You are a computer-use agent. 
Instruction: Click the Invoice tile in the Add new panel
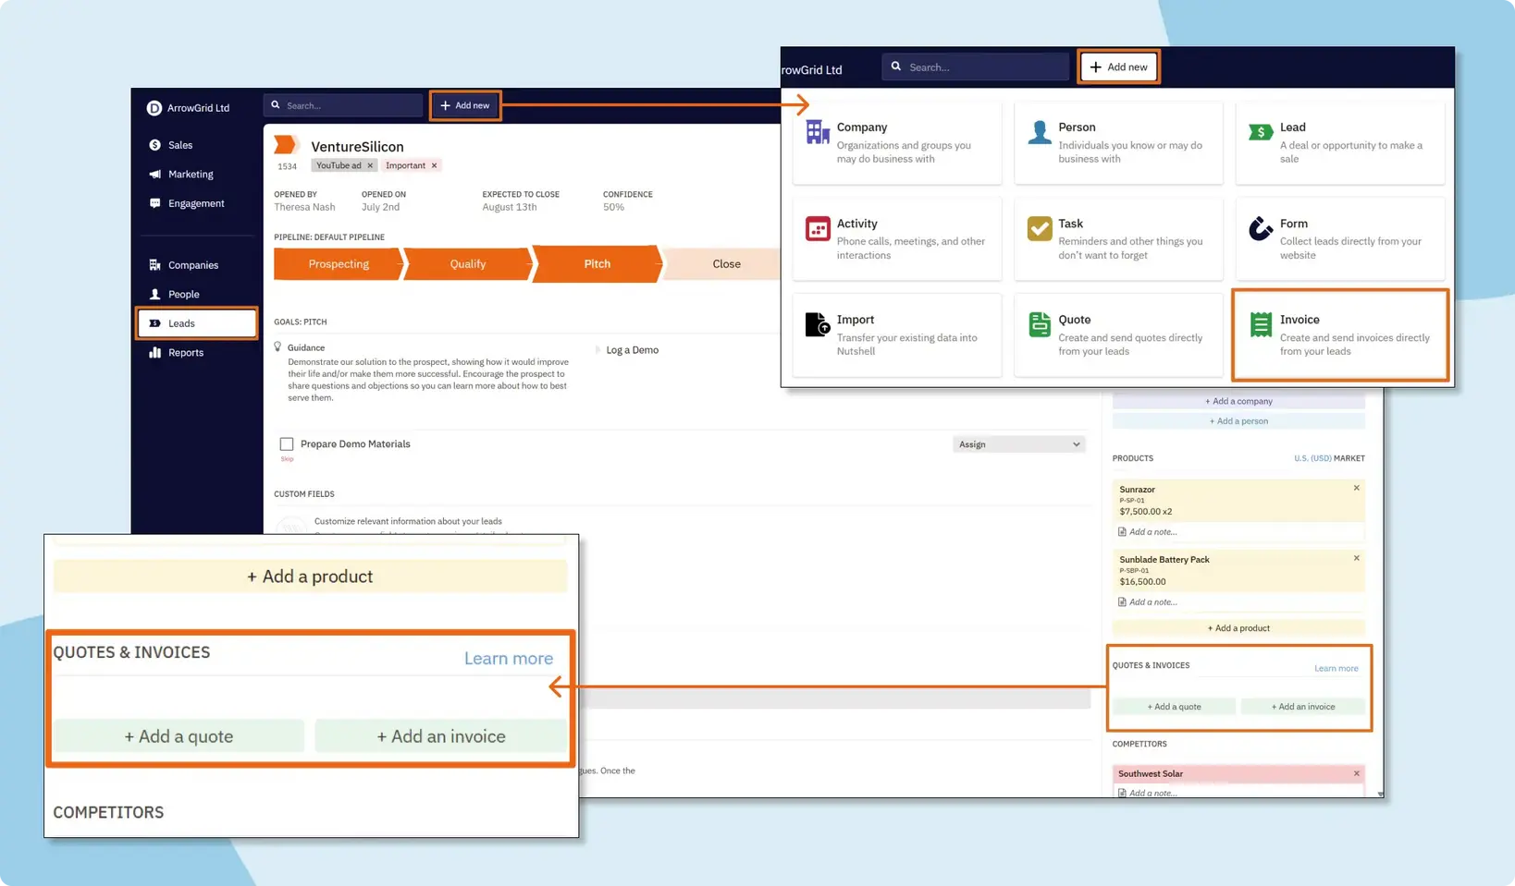pos(1339,334)
